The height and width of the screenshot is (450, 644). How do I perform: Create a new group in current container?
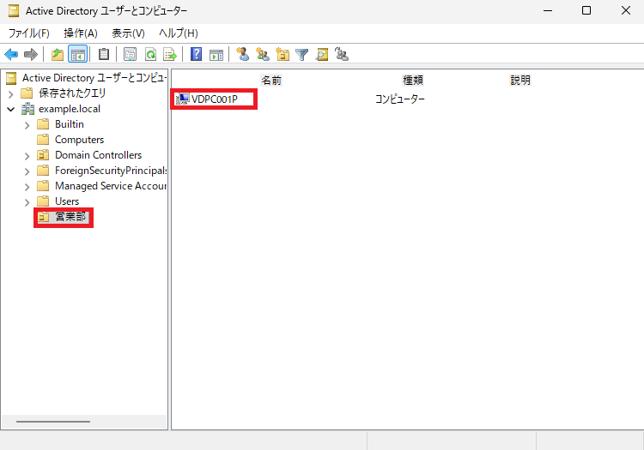[263, 54]
